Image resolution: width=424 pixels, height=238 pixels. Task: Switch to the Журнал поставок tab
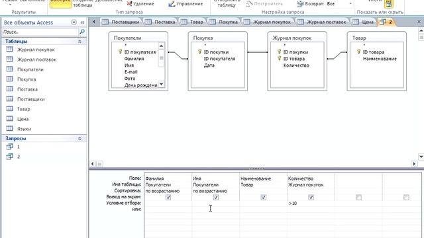323,22
